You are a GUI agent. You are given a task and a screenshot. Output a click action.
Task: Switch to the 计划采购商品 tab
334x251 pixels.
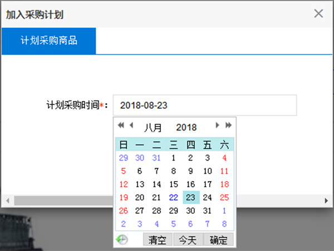[48, 41]
